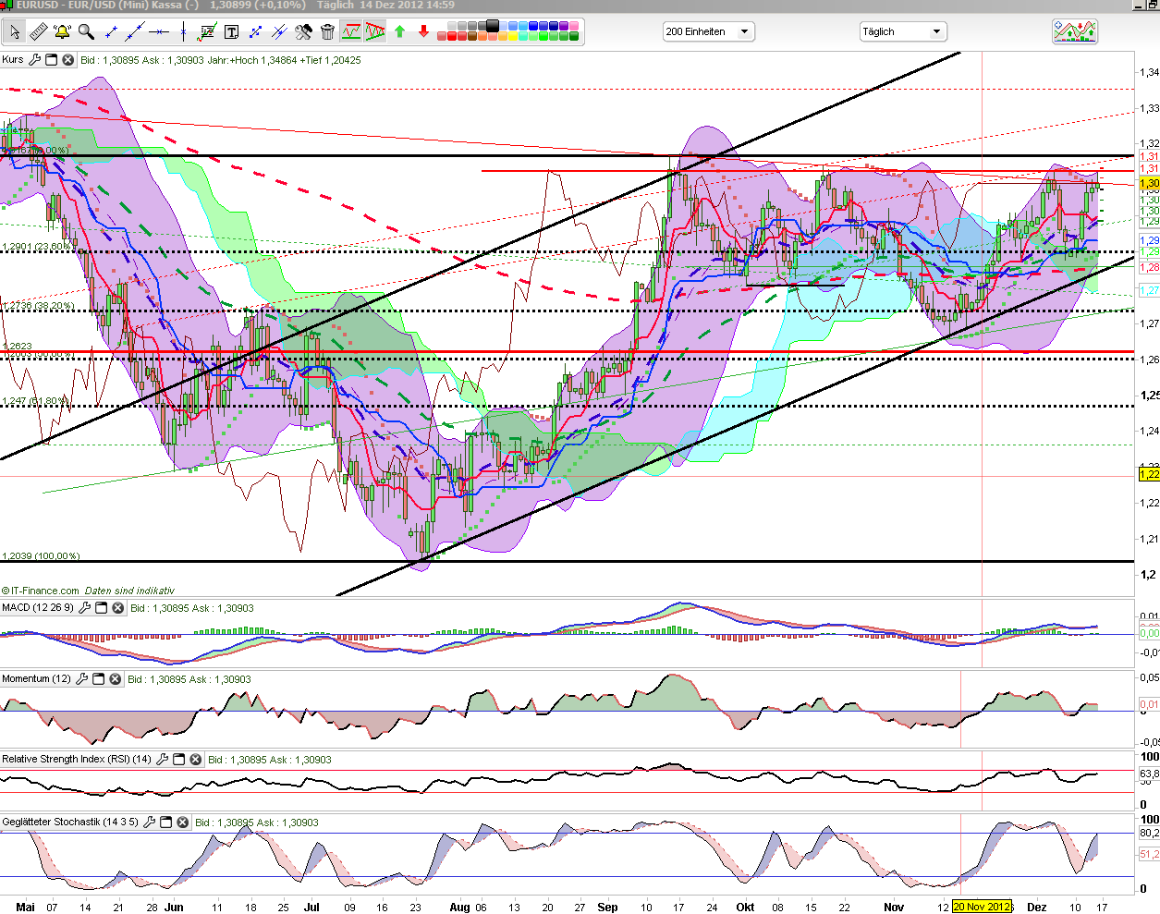Activate the magnifying glass zoom tool
Viewport: 1160px width, 914px height.
86,32
